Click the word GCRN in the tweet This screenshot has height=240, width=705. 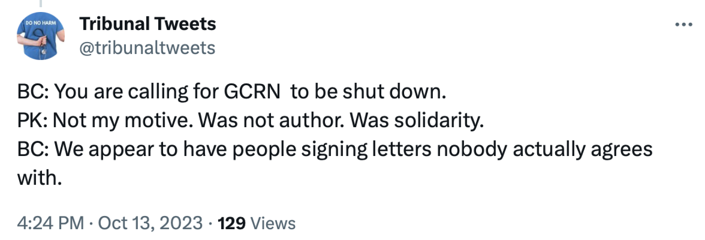[252, 92]
